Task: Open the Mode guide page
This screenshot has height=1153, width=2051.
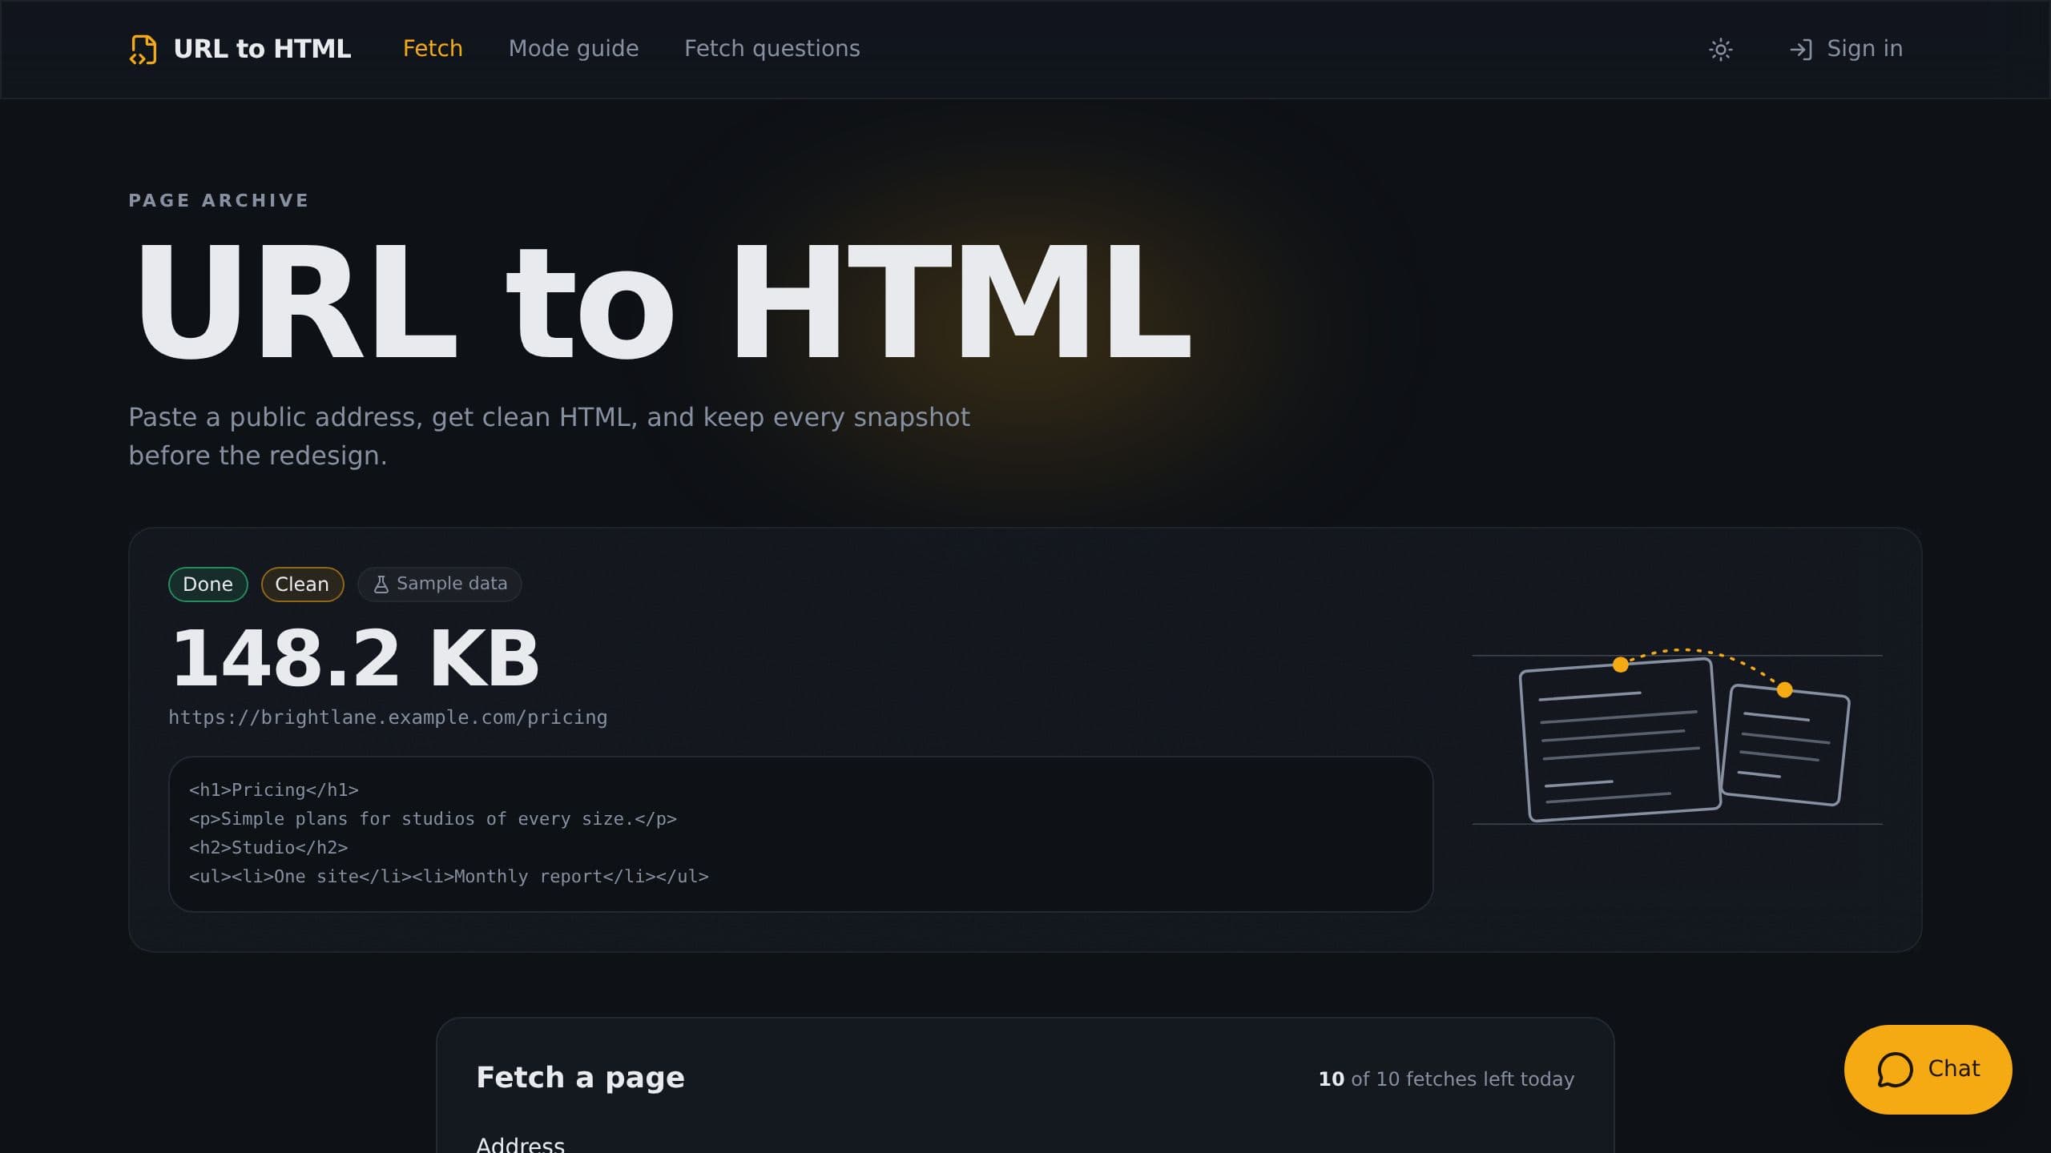Action: coord(574,49)
